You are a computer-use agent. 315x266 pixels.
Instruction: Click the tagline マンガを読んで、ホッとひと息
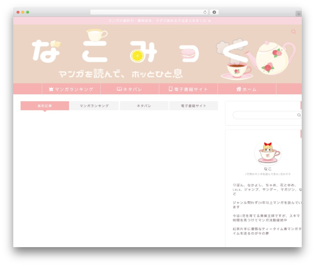121,74
